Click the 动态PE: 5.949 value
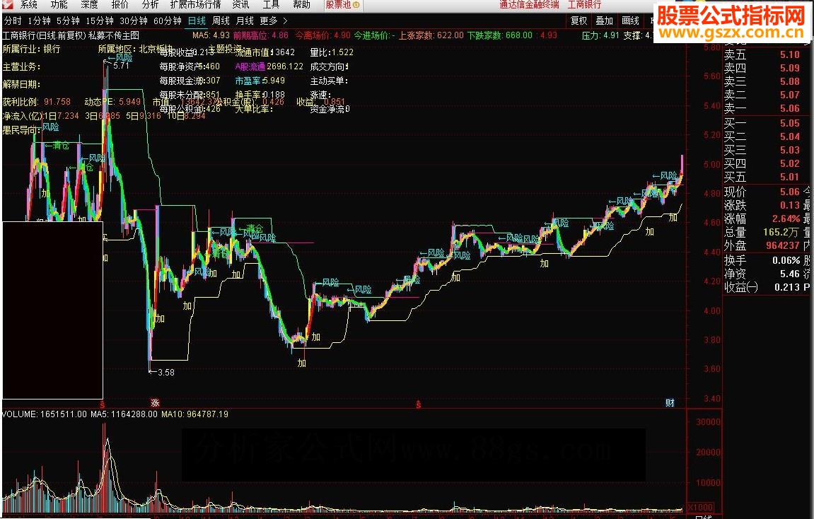The height and width of the screenshot is (519, 814). click(x=112, y=102)
